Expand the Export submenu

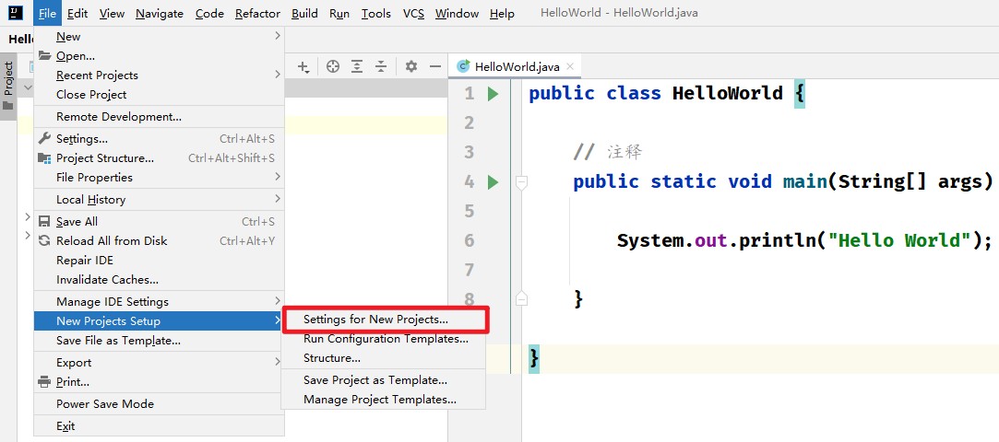click(159, 363)
